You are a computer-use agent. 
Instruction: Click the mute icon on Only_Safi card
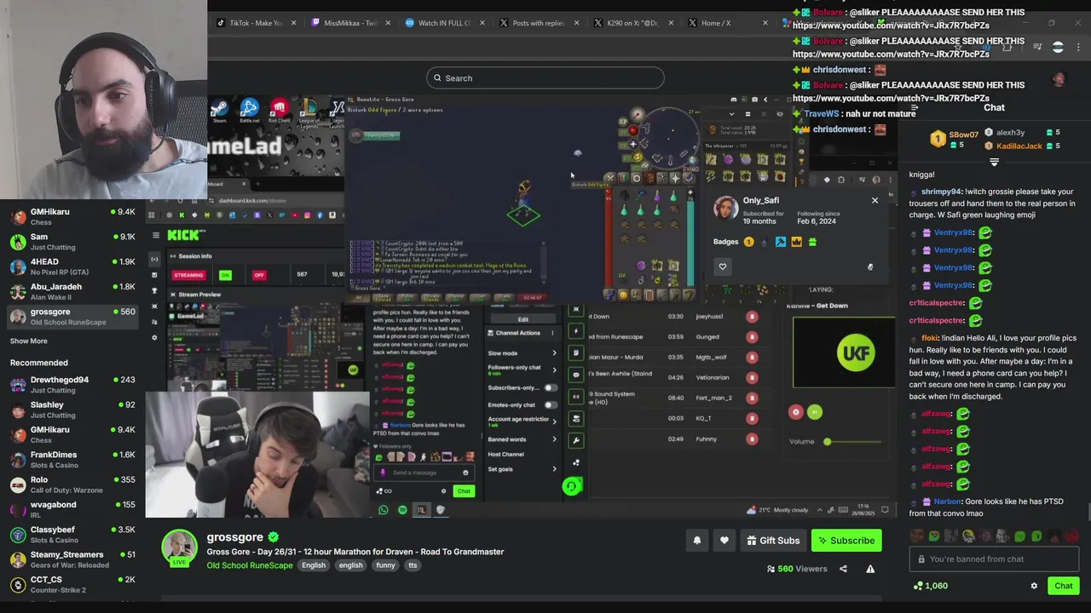[870, 266]
